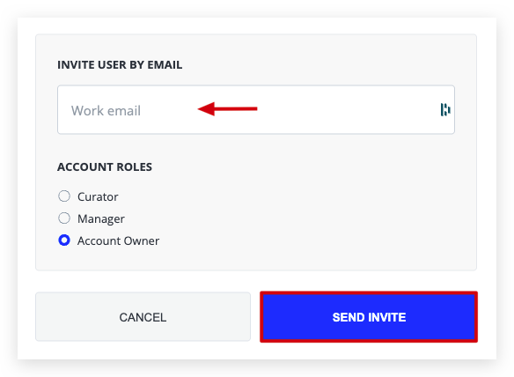The height and width of the screenshot is (377, 514).
Task: Click the Manager role label text
Action: pyautogui.click(x=101, y=218)
